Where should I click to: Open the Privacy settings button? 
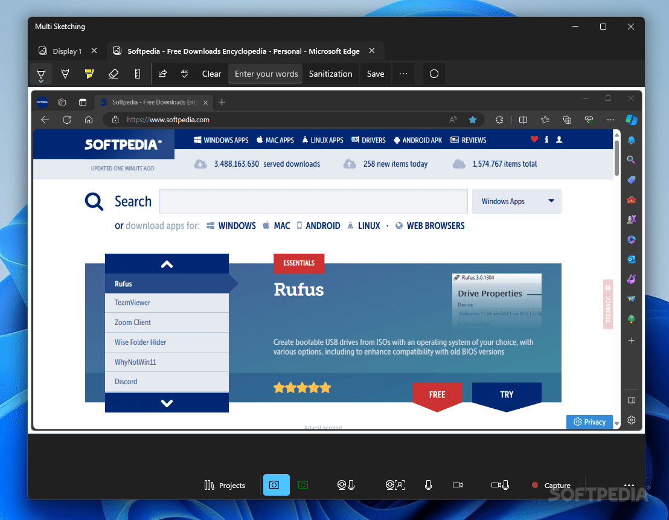(x=589, y=422)
